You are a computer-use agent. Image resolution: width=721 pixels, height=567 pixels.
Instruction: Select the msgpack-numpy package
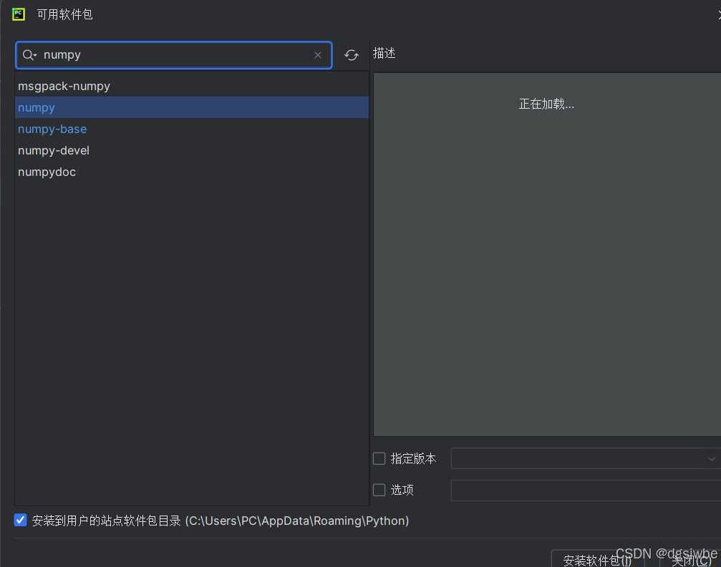click(x=64, y=86)
